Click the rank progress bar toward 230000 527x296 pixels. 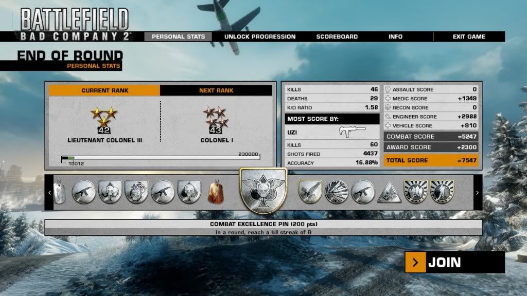(x=161, y=158)
